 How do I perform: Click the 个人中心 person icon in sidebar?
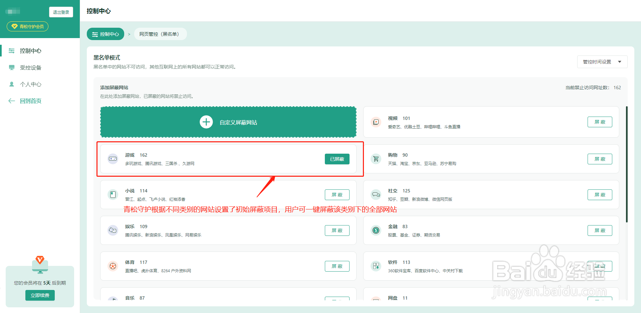coord(12,84)
